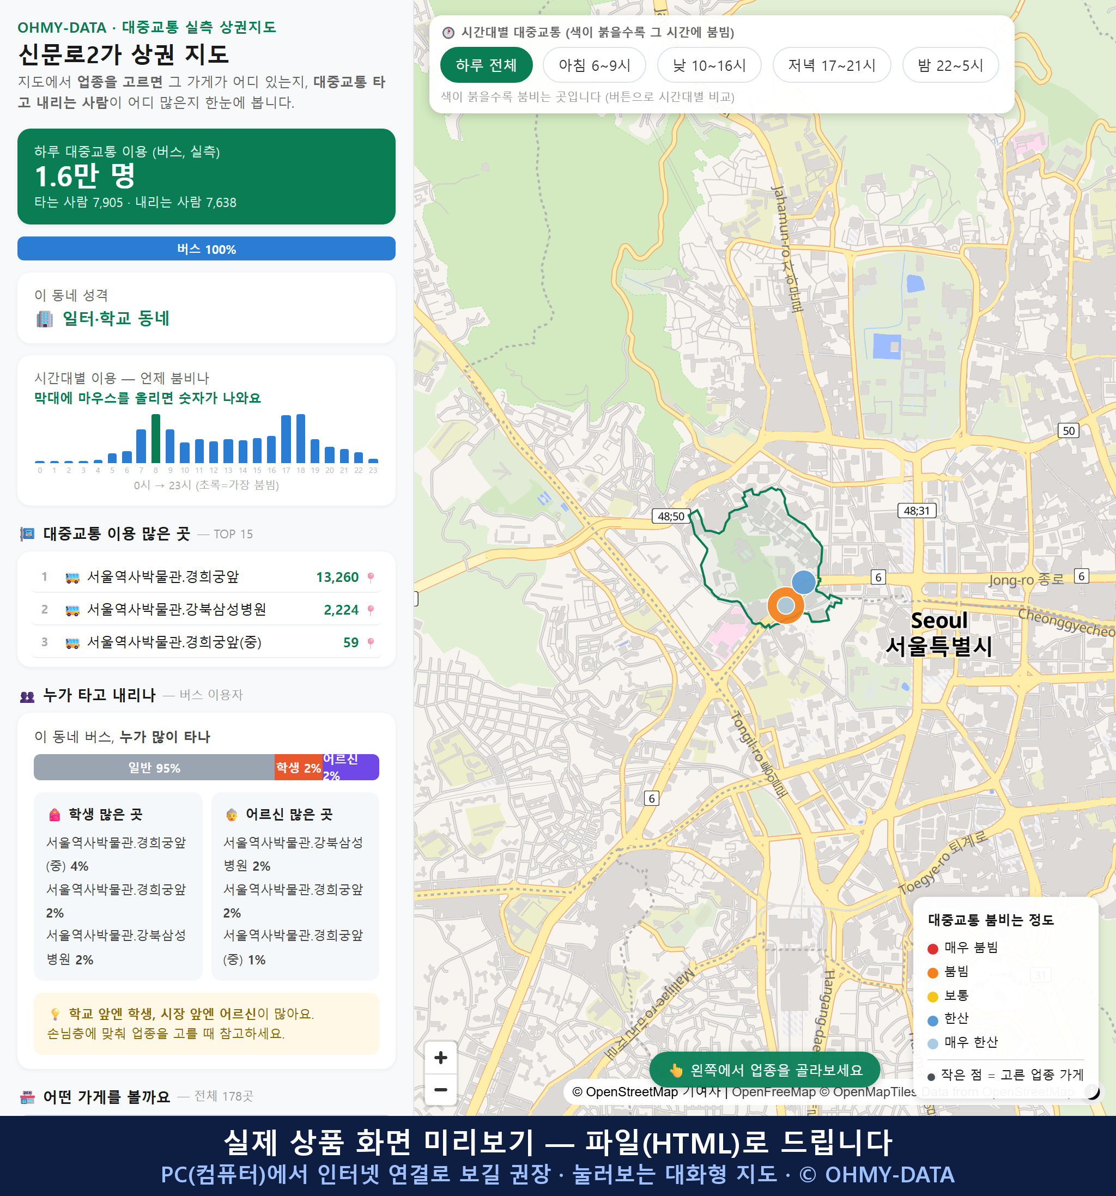Click the 왼쪽에서 업종을 골라보세요 hint button
This screenshot has height=1196, width=1116.
[x=764, y=1070]
